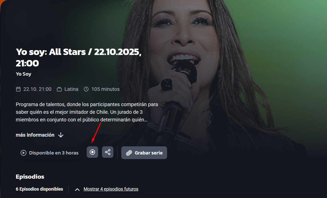
Task: Click the clock icon beside 105 minutos
Action: [x=86, y=89]
